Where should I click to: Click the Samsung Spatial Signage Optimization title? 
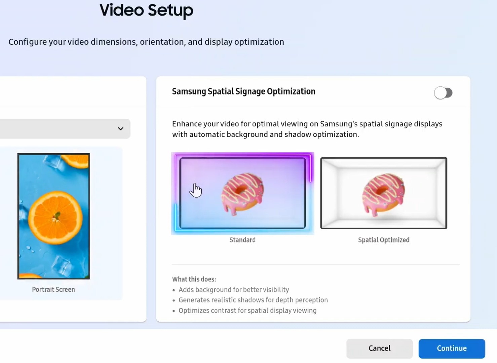(x=243, y=91)
